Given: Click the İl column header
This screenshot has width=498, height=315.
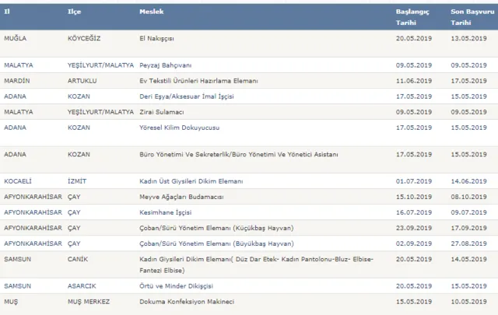Looking at the screenshot, I should point(7,13).
